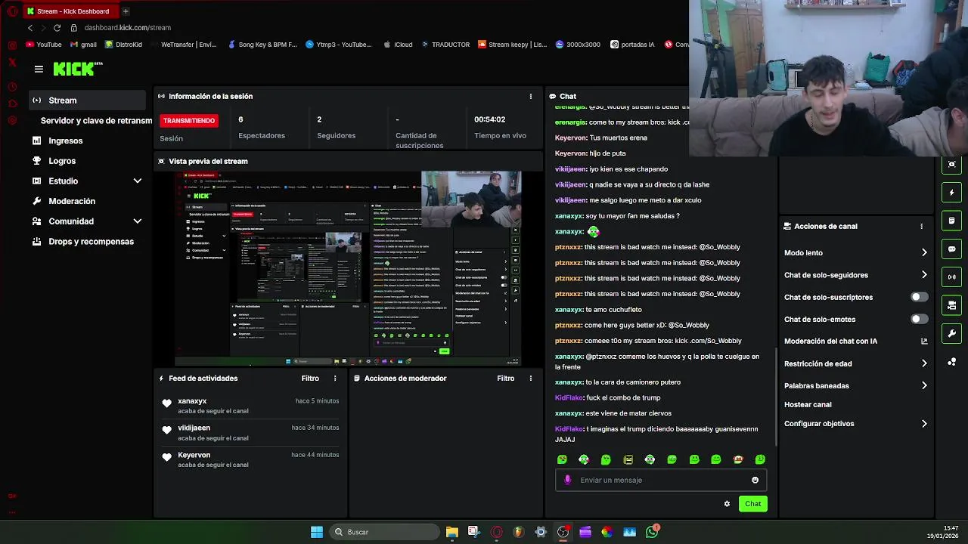Open Windows Start button

point(317,532)
